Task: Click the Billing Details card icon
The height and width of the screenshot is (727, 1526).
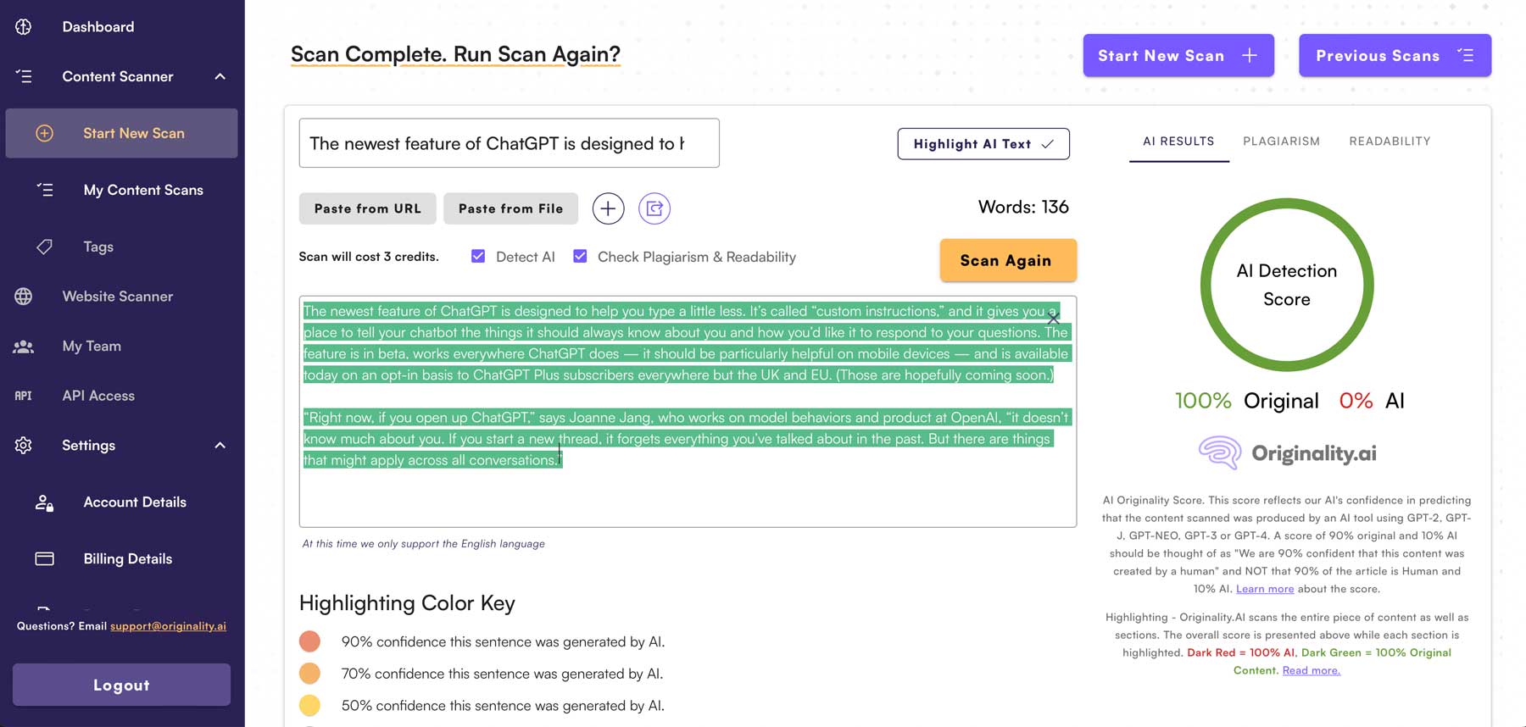Action: [45, 559]
